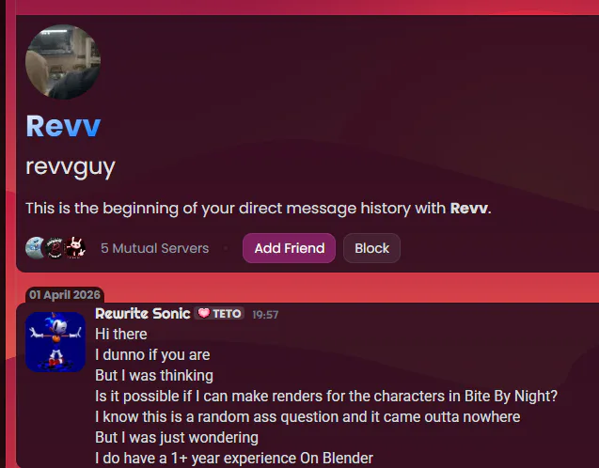The width and height of the screenshot is (599, 468).
Task: Click the heart icon in the TETO tag
Action: tap(204, 313)
